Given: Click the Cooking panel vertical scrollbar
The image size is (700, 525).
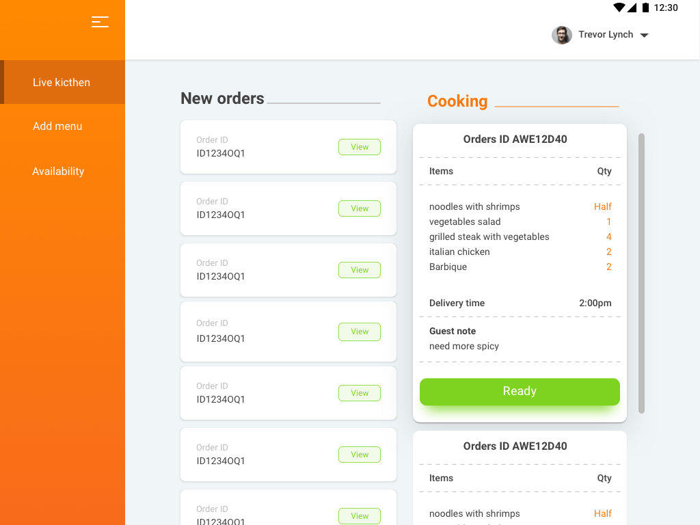Looking at the screenshot, I should coord(641,273).
